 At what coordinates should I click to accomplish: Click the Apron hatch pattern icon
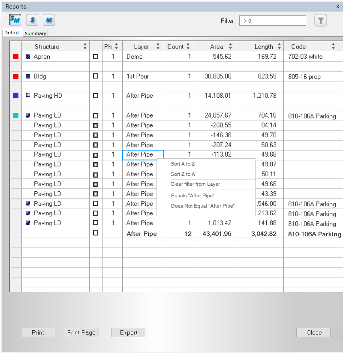(28, 57)
